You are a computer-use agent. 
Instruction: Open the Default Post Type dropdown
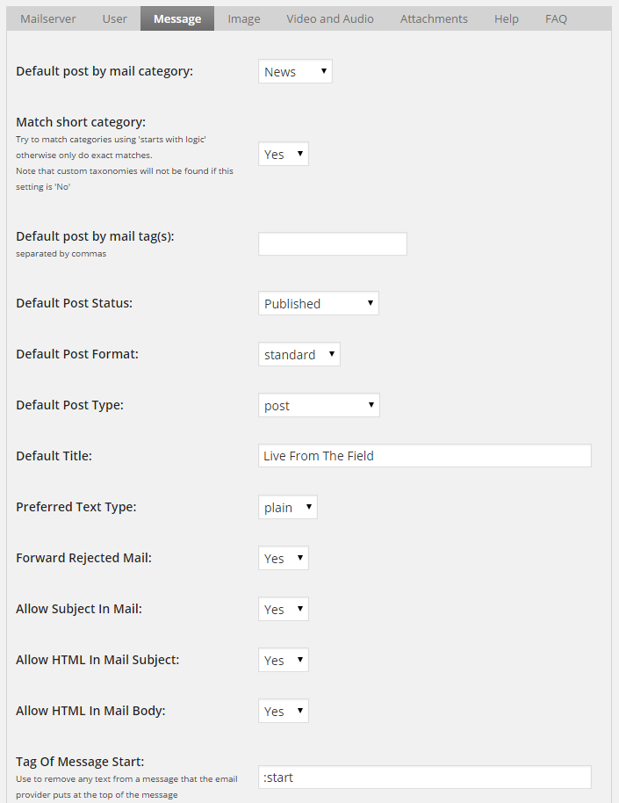(x=318, y=406)
